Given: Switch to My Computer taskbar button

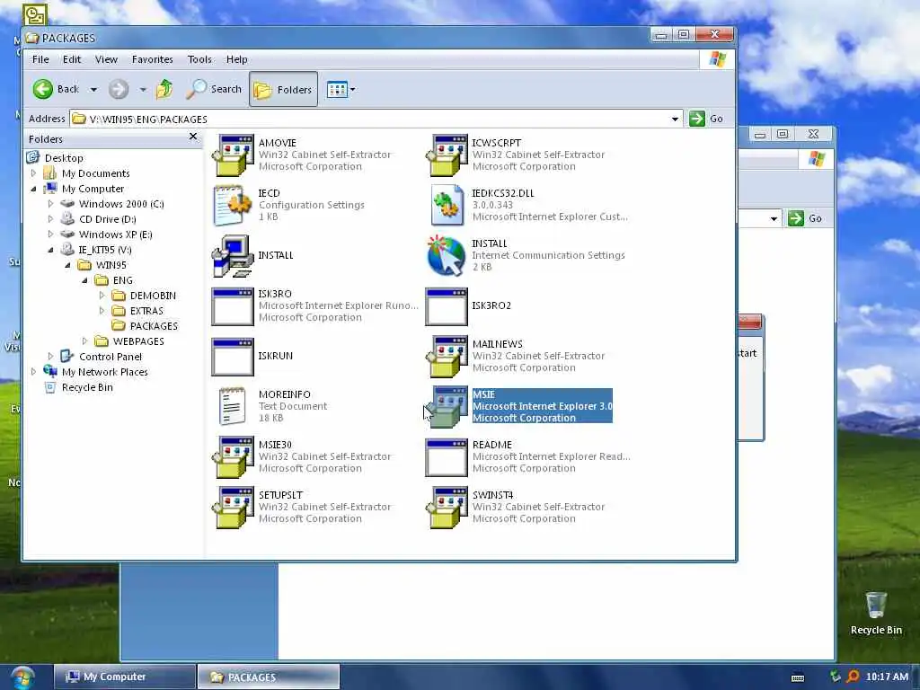Looking at the screenshot, I should (x=124, y=677).
